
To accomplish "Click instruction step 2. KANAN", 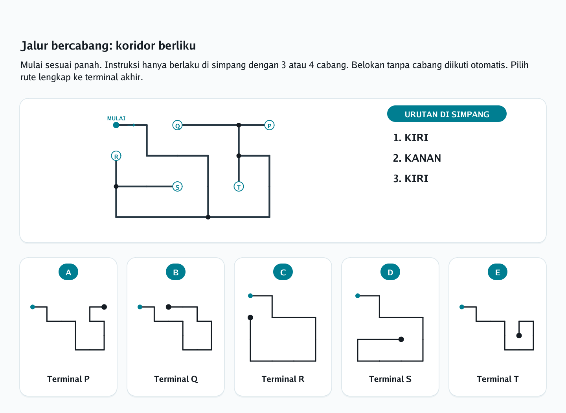I will pyautogui.click(x=417, y=158).
